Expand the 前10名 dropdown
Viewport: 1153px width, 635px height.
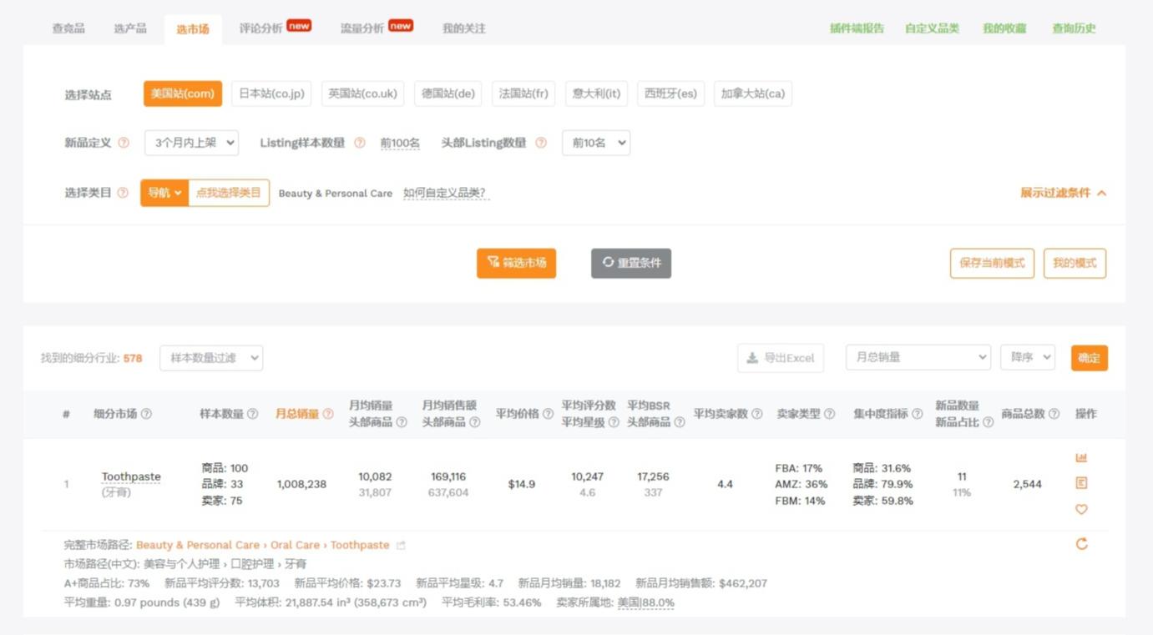click(x=595, y=143)
